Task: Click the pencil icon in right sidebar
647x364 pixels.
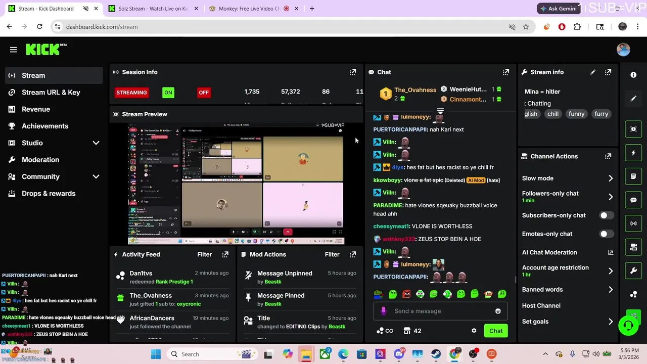Action: [x=633, y=99]
